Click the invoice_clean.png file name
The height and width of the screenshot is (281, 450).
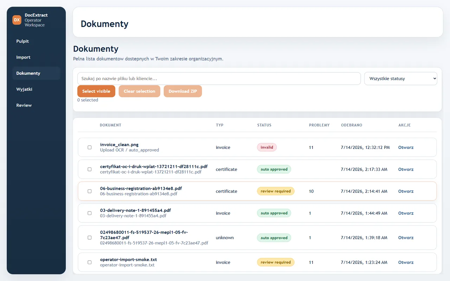pyautogui.click(x=119, y=144)
